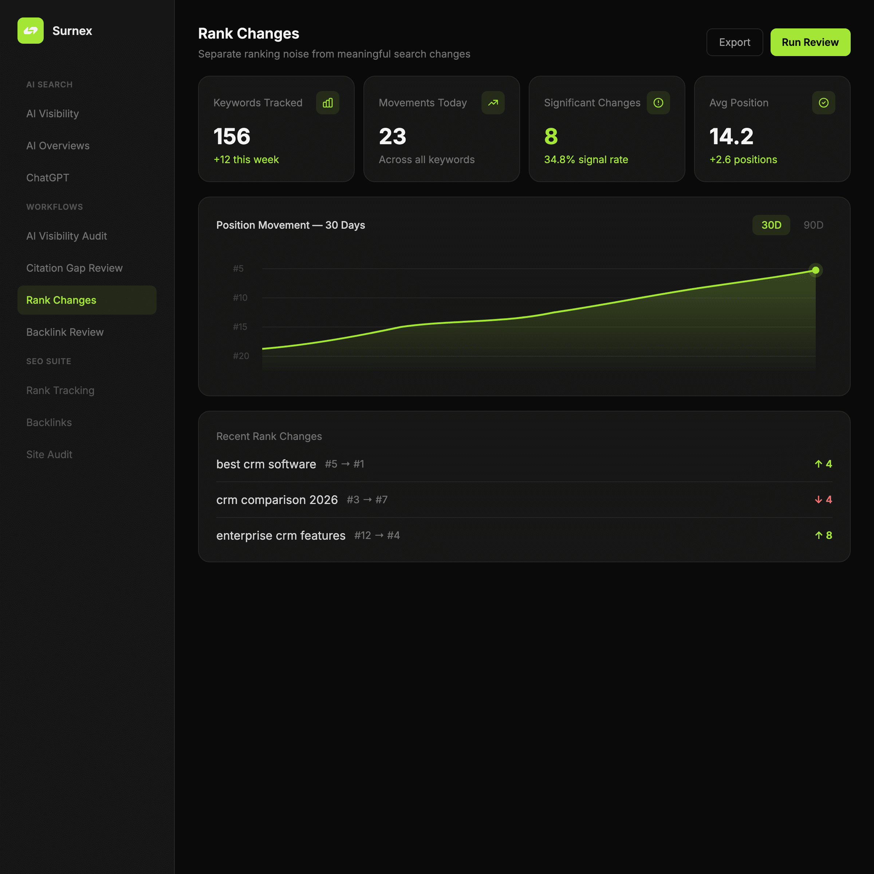Click the checkmark icon on Avg Position

tap(823, 103)
